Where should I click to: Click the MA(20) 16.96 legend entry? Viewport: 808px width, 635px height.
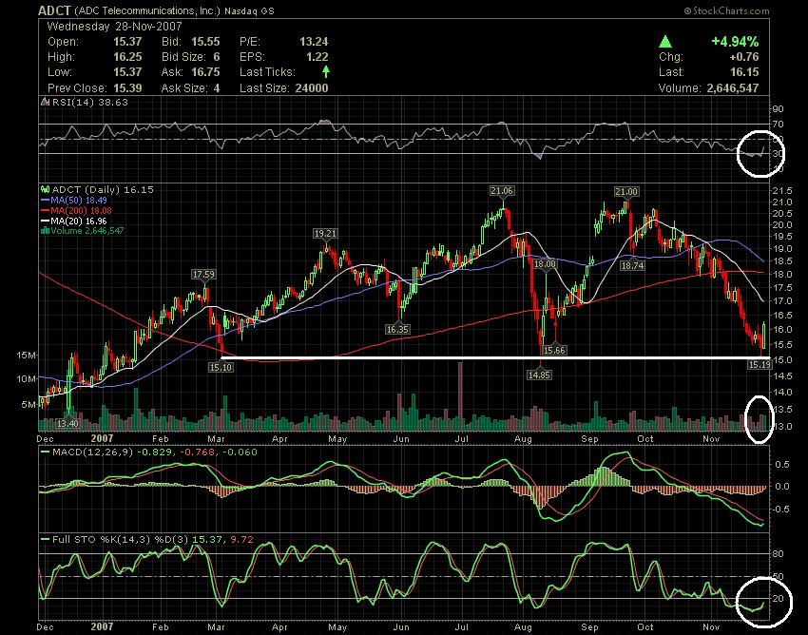[x=78, y=221]
